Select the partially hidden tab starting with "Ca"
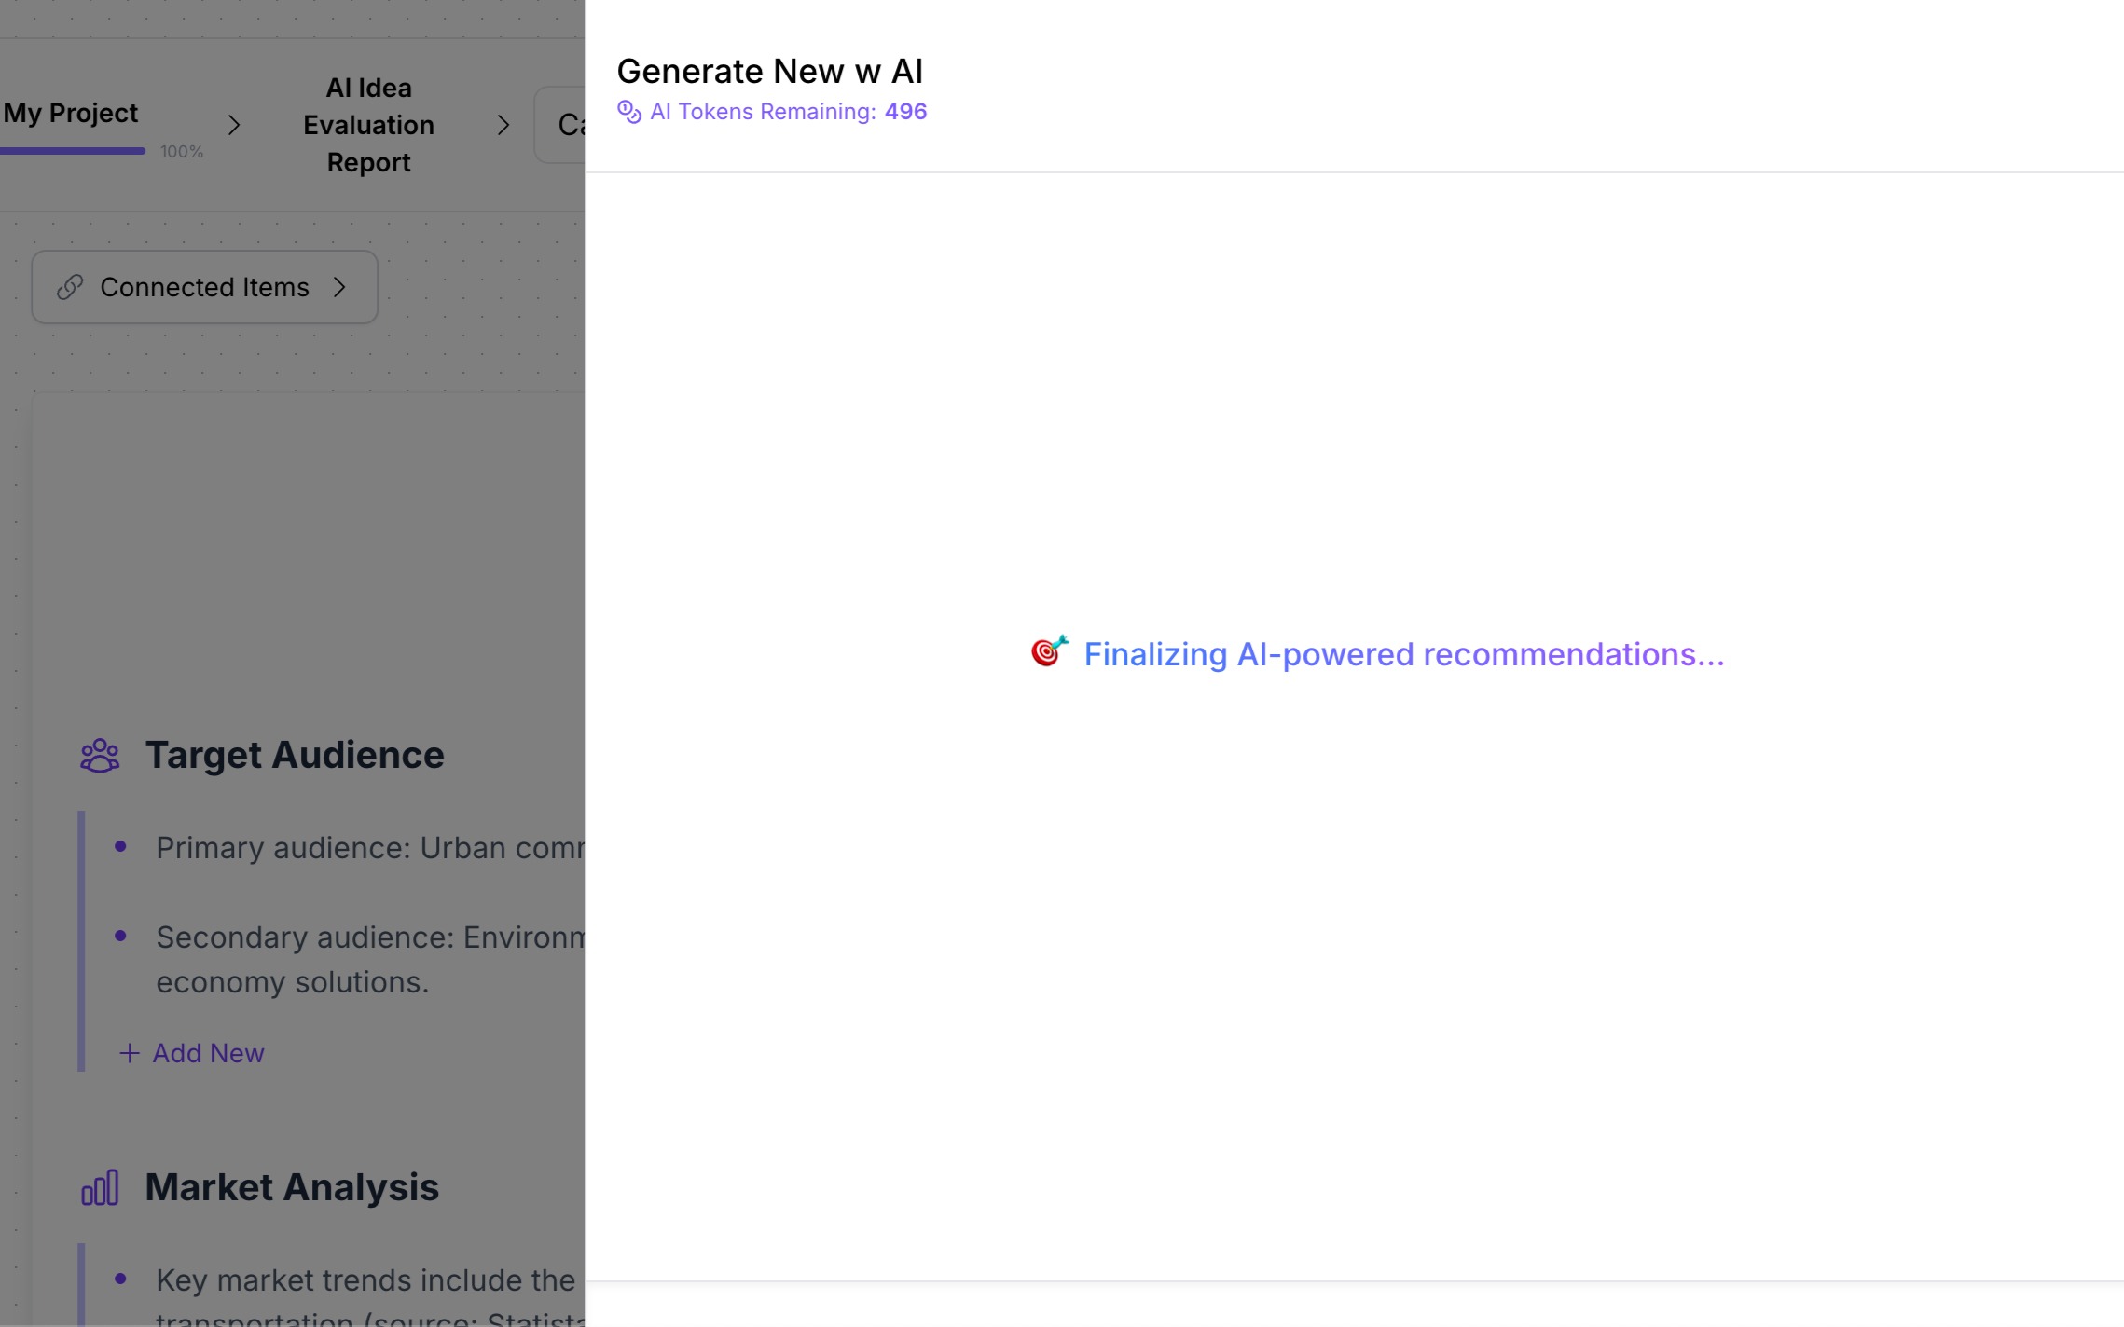 point(562,125)
